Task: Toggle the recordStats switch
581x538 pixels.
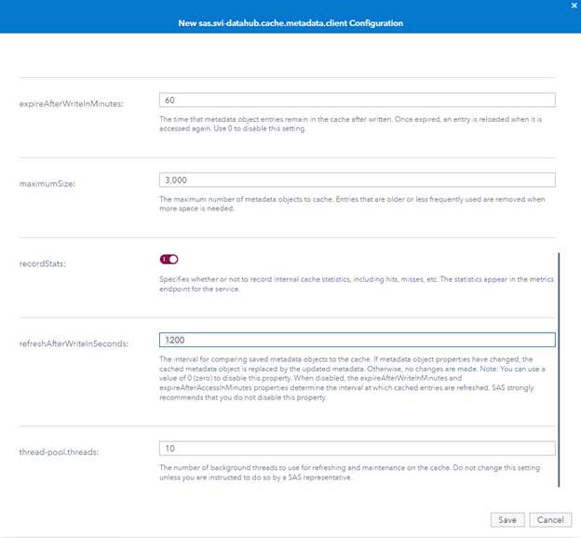Action: click(169, 260)
